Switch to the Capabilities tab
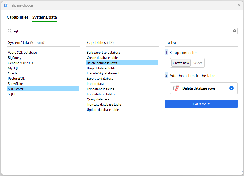The height and width of the screenshot is (176, 244). (x=18, y=17)
